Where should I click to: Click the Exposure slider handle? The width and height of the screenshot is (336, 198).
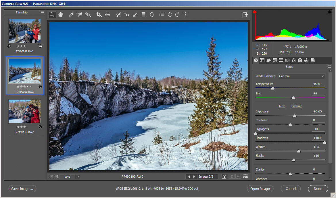(x=295, y=116)
